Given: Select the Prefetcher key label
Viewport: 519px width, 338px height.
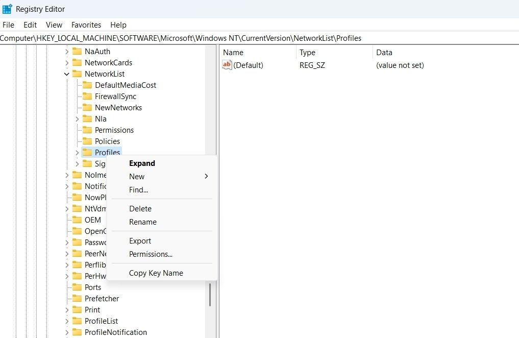Looking at the screenshot, I should point(102,299).
